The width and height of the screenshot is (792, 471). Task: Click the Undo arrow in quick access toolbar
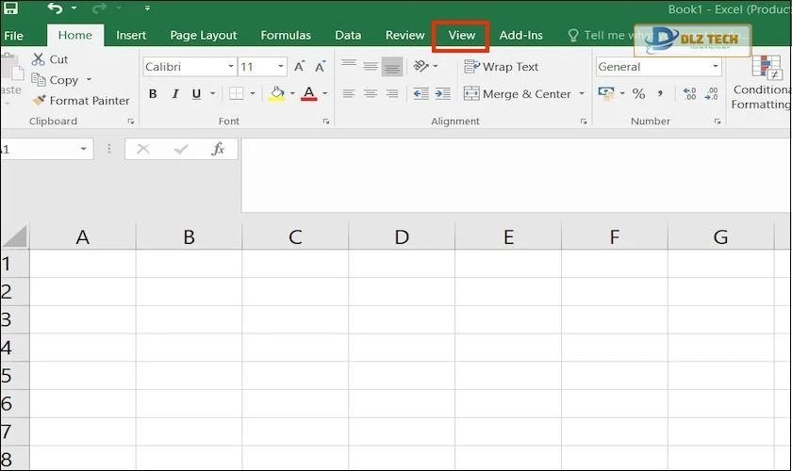point(55,9)
